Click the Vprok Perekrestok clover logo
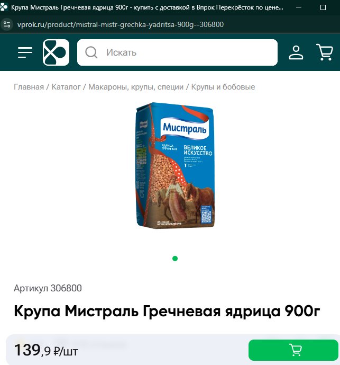This screenshot has height=365, width=340. click(x=56, y=52)
